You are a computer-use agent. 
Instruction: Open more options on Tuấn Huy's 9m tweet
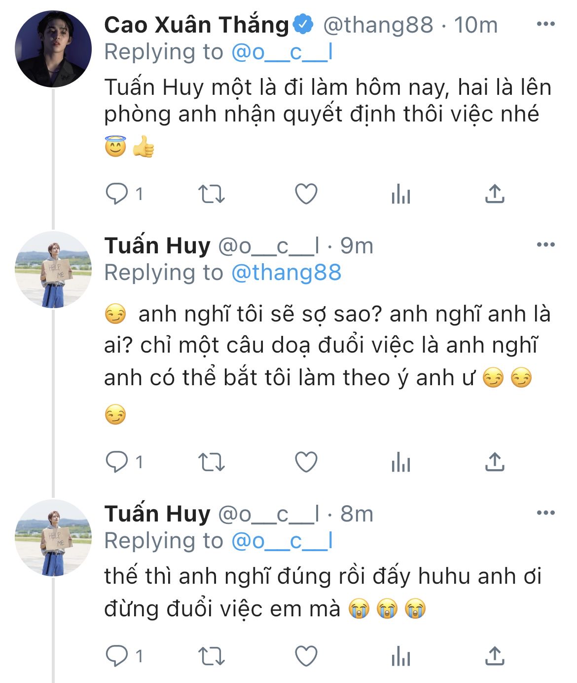pos(545,244)
